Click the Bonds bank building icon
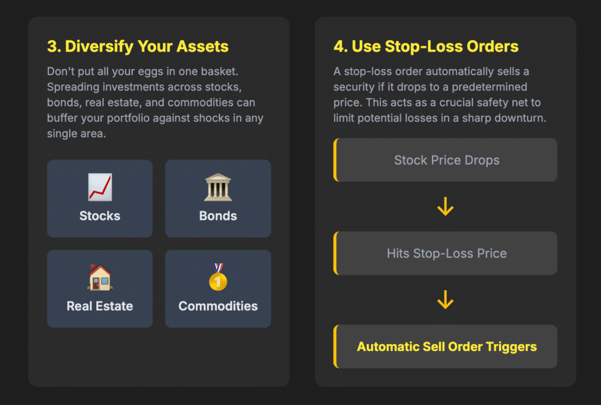 [218, 188]
